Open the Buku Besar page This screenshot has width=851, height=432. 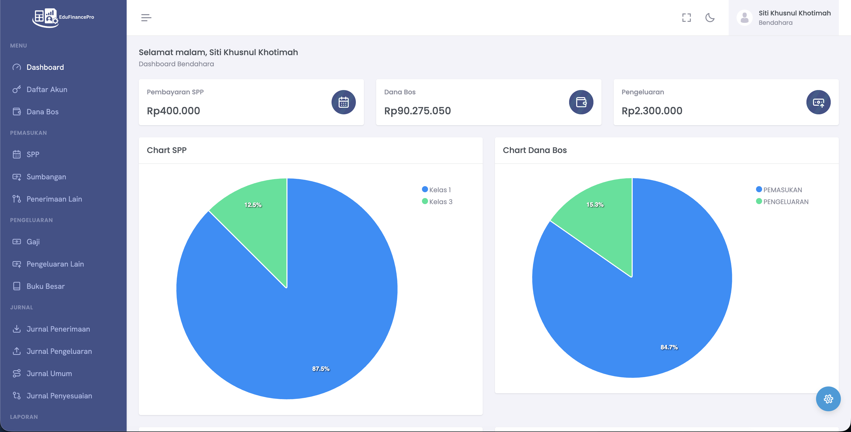point(46,286)
